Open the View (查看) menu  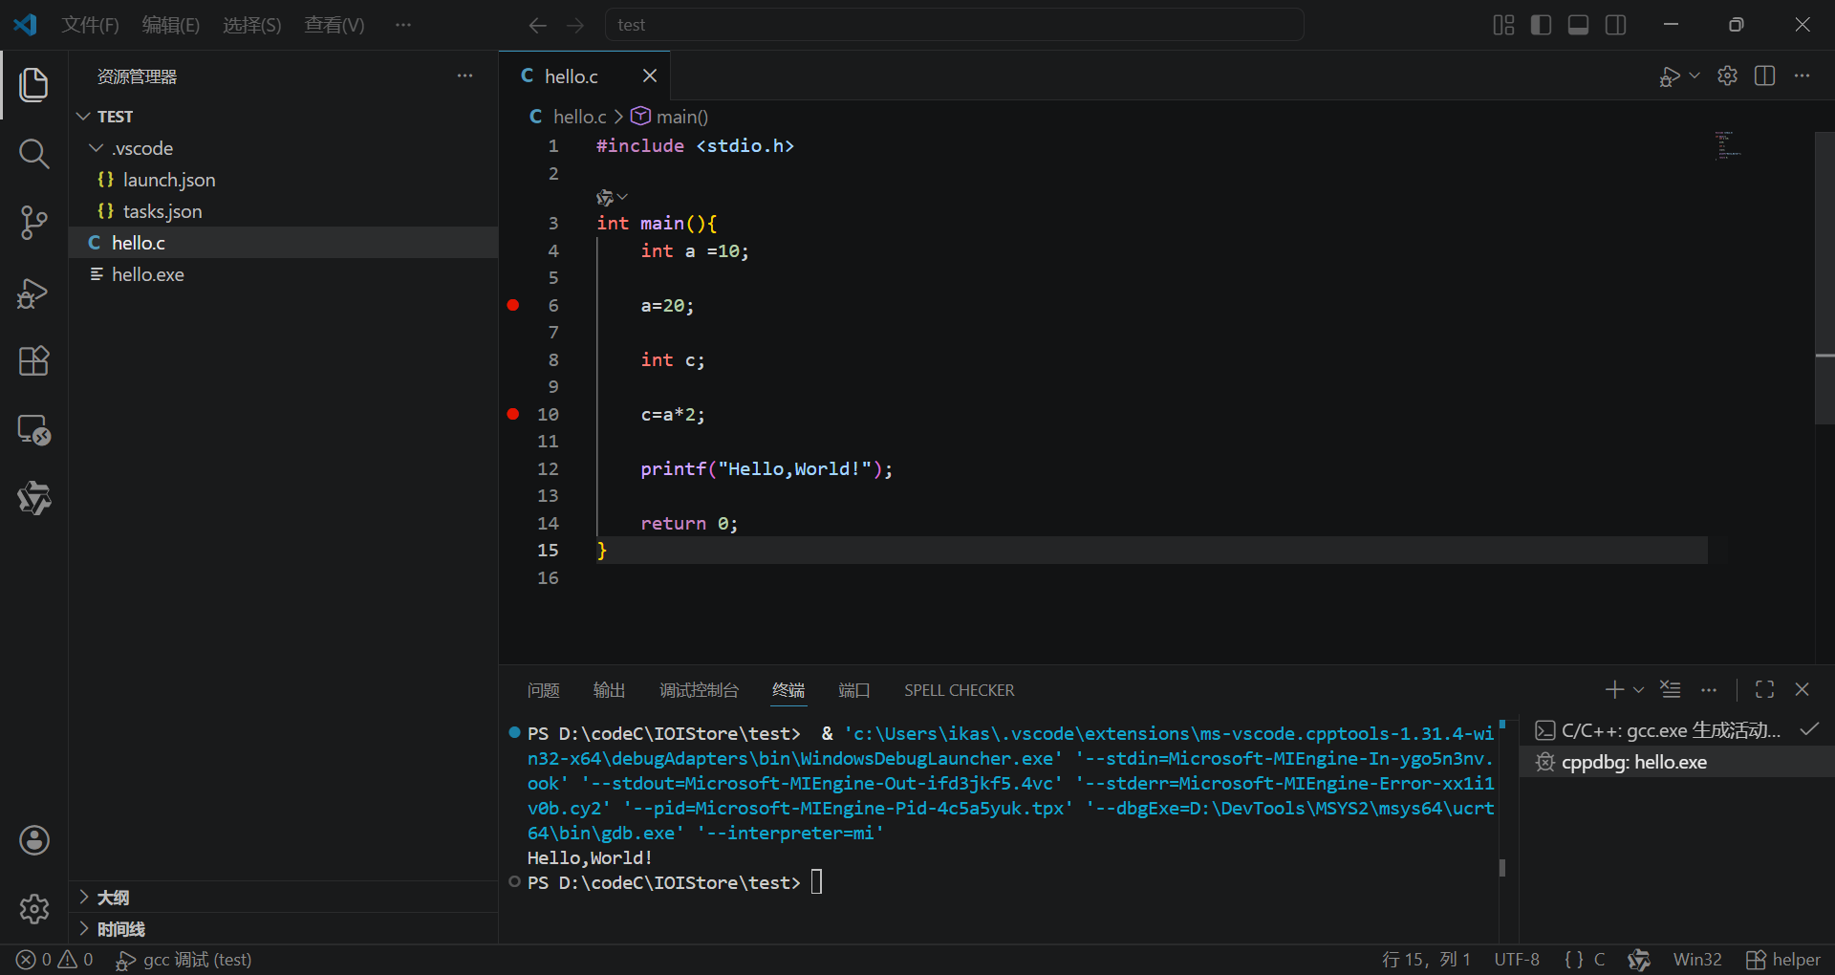click(335, 25)
